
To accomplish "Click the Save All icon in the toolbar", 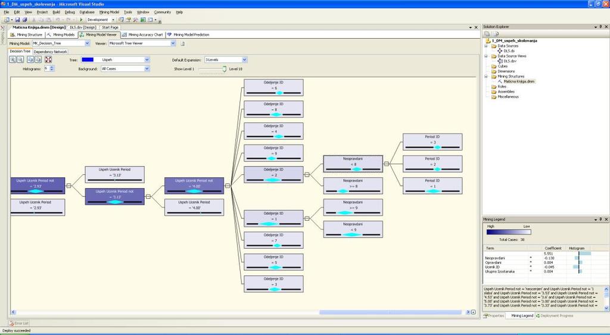I will [24, 20].
